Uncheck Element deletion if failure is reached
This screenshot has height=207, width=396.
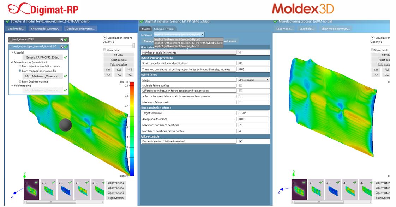click(241, 141)
